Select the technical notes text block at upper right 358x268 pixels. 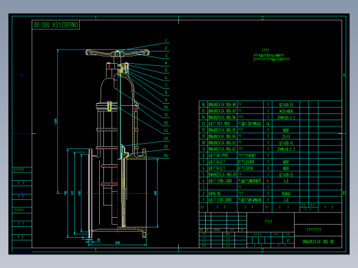coord(271,55)
